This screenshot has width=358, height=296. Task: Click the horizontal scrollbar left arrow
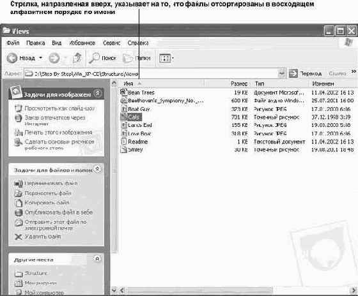(x=122, y=290)
